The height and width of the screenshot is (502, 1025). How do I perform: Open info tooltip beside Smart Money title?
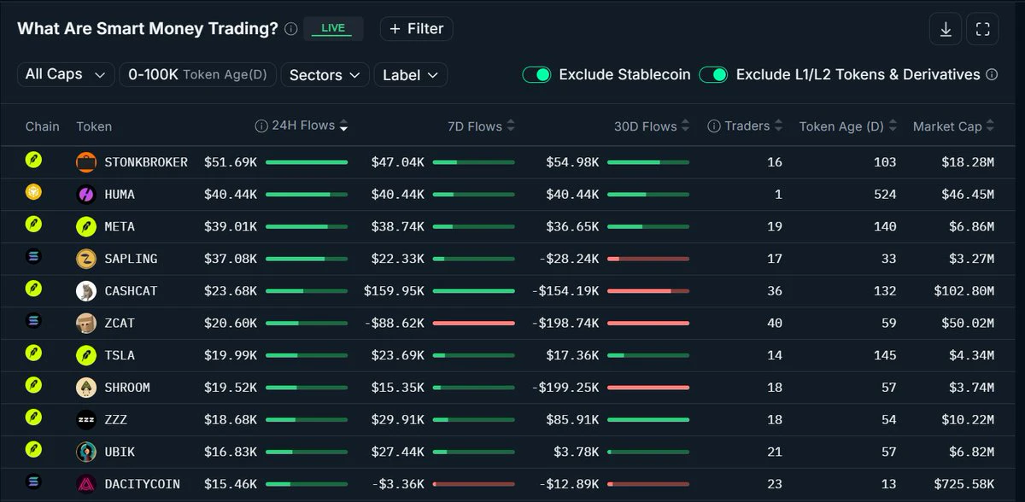[x=291, y=29]
